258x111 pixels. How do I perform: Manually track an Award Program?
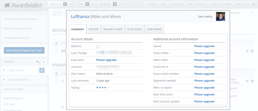click(x=13, y=98)
